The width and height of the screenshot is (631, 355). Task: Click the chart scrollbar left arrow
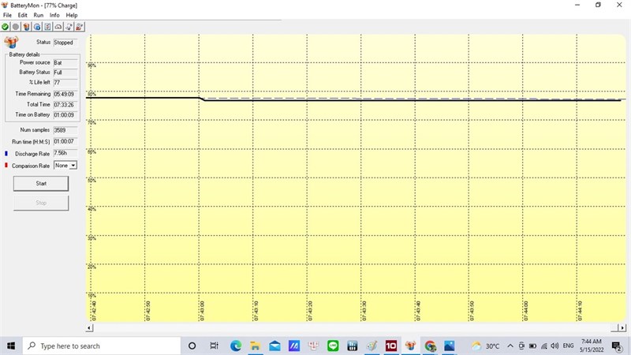pos(89,328)
